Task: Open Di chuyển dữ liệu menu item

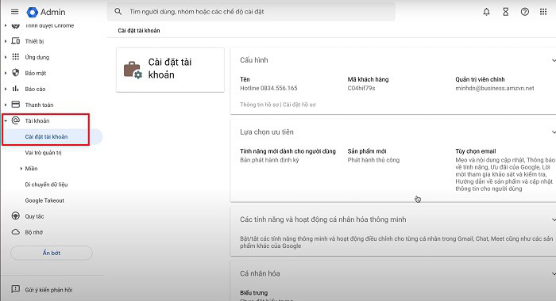Action: point(46,185)
